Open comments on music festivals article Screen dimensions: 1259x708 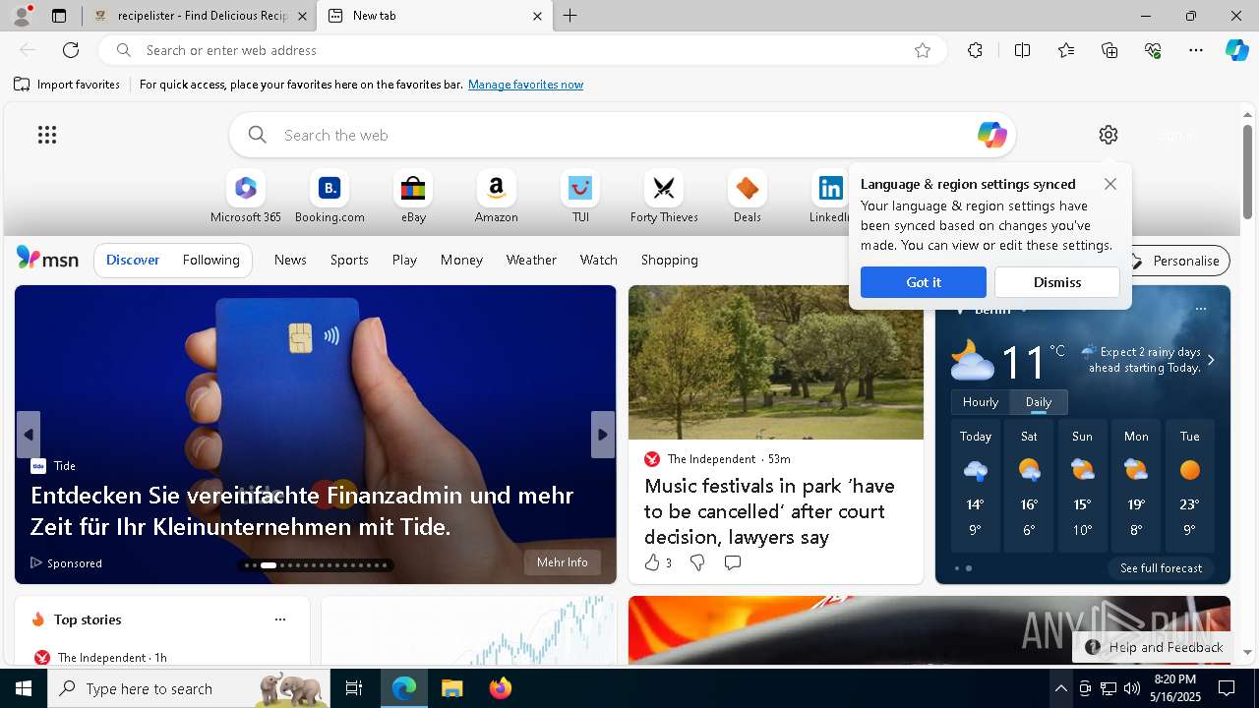coord(733,562)
